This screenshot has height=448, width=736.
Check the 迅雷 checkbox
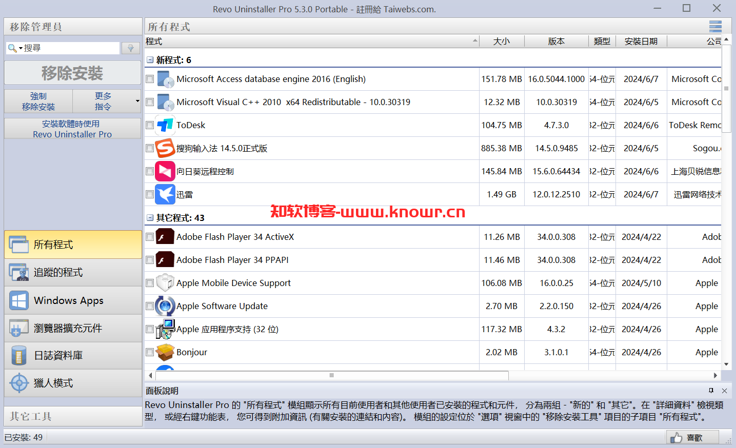point(150,194)
